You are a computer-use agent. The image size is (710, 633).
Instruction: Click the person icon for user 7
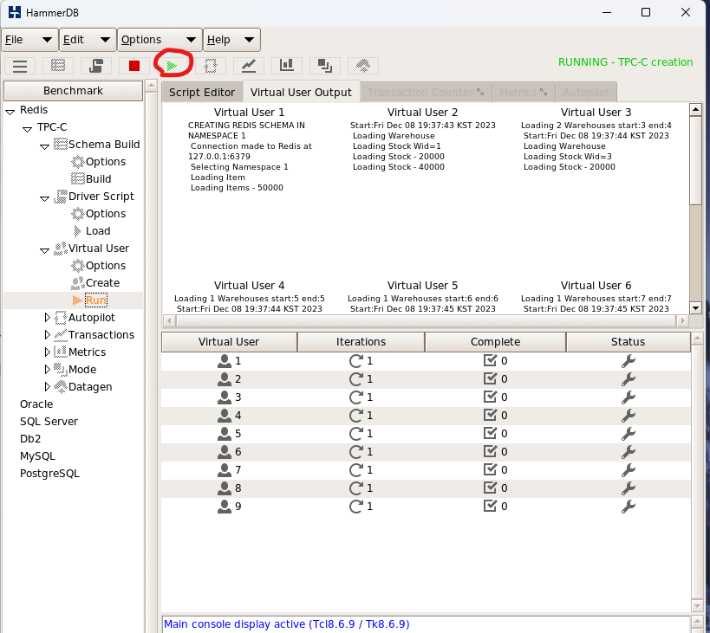point(225,470)
